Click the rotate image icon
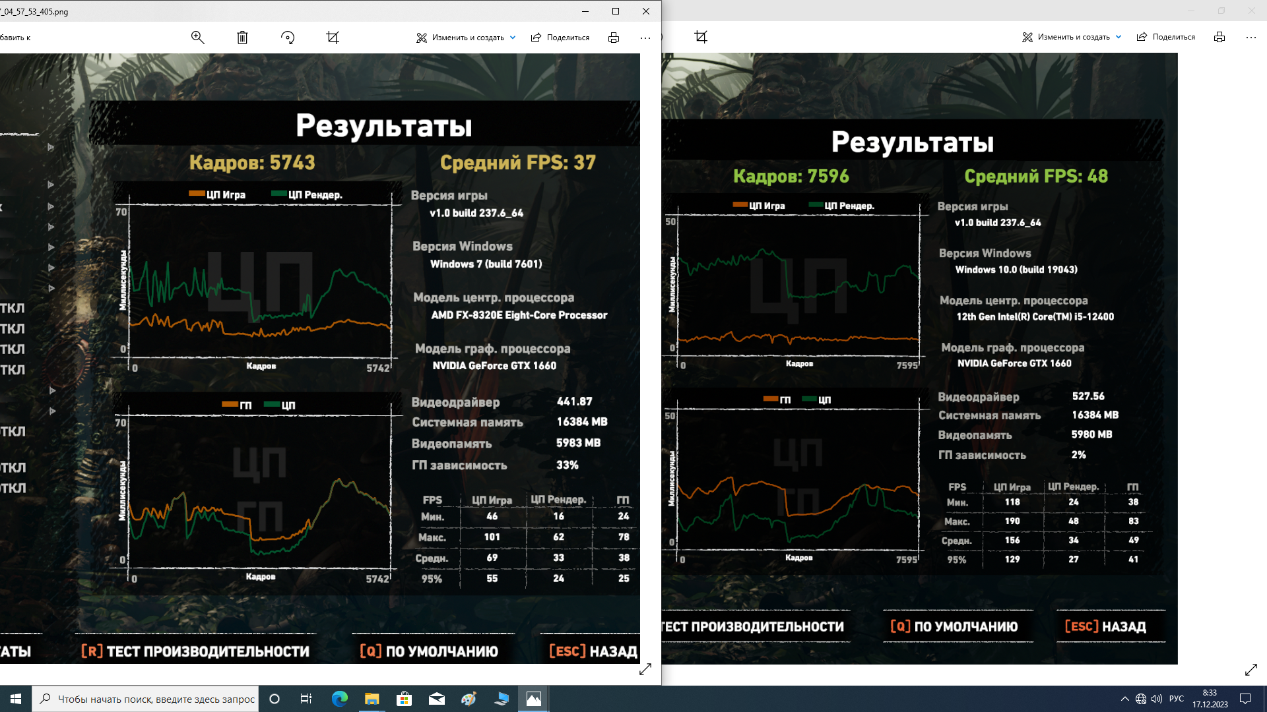1267x712 pixels. tap(288, 38)
